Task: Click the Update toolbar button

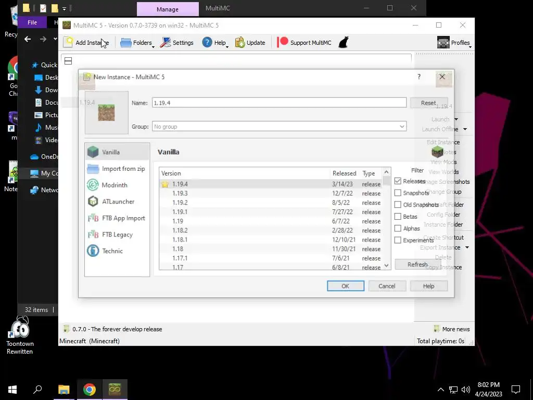Action: point(250,43)
